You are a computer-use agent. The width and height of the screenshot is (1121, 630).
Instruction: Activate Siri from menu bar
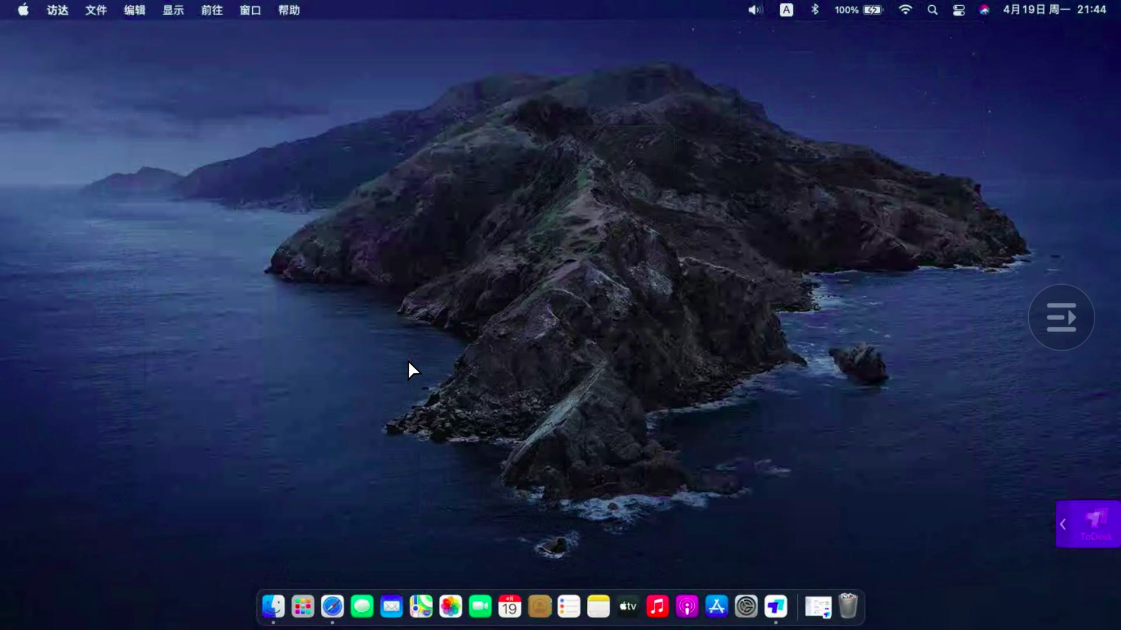click(x=984, y=10)
